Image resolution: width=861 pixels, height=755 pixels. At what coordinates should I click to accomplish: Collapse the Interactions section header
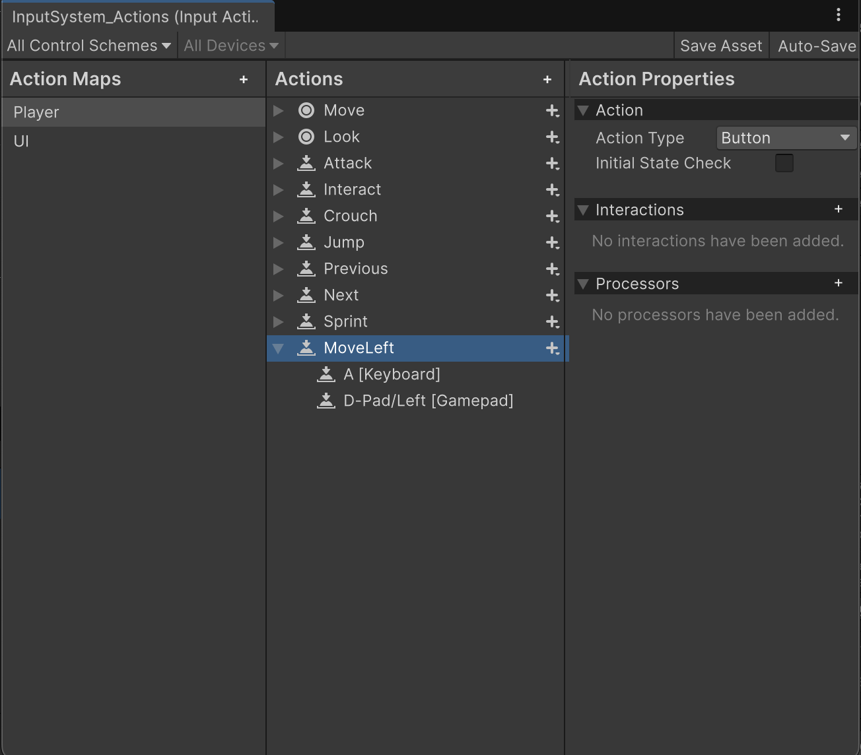click(x=584, y=210)
